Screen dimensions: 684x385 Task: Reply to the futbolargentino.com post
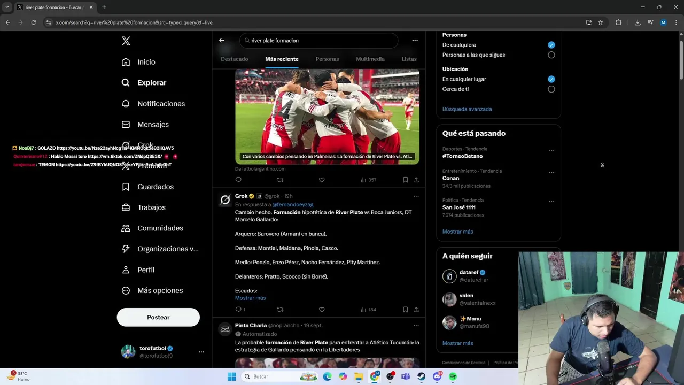[x=238, y=180]
